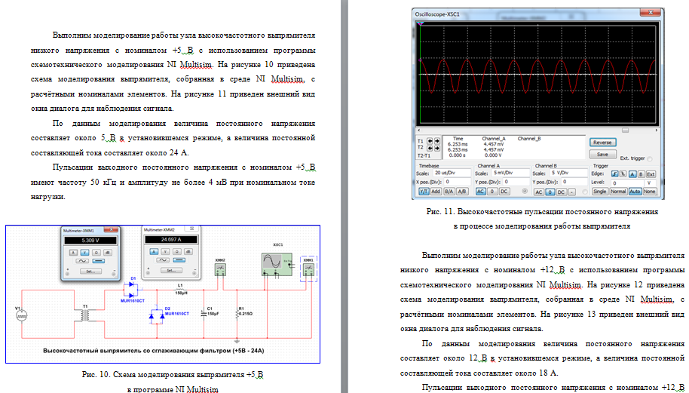Click the Reverse button on oscilloscope

click(x=603, y=143)
